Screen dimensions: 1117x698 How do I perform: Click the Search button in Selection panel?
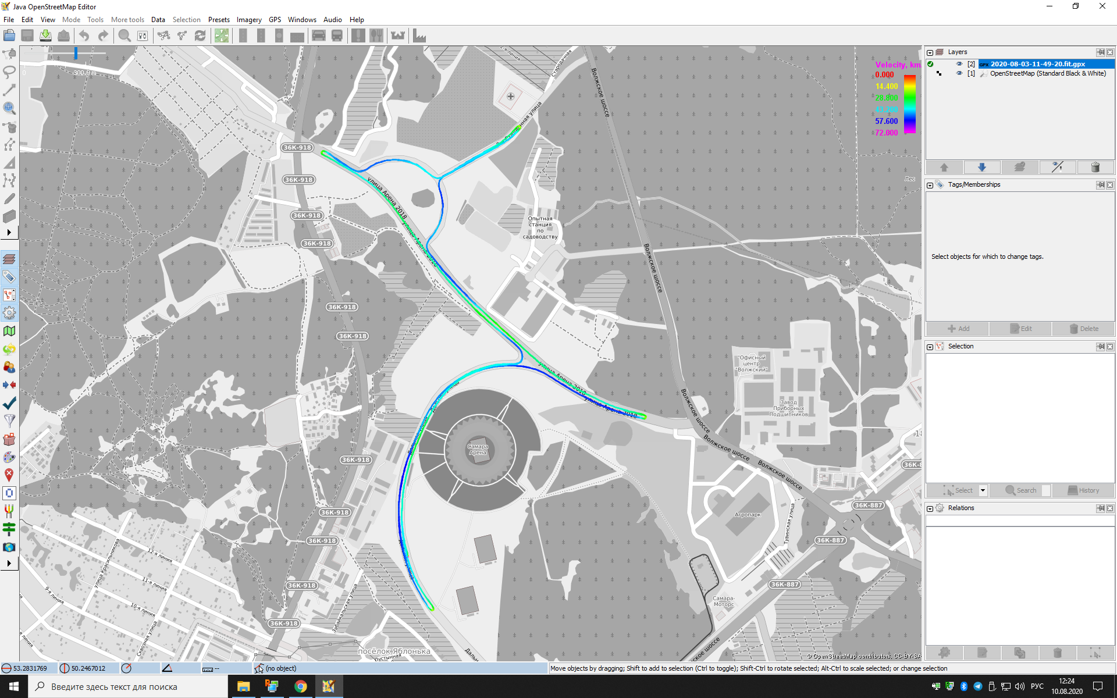(1021, 490)
